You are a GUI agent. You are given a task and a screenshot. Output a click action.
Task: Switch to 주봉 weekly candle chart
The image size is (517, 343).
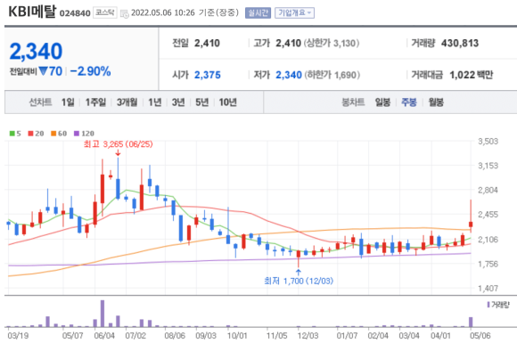(409, 102)
